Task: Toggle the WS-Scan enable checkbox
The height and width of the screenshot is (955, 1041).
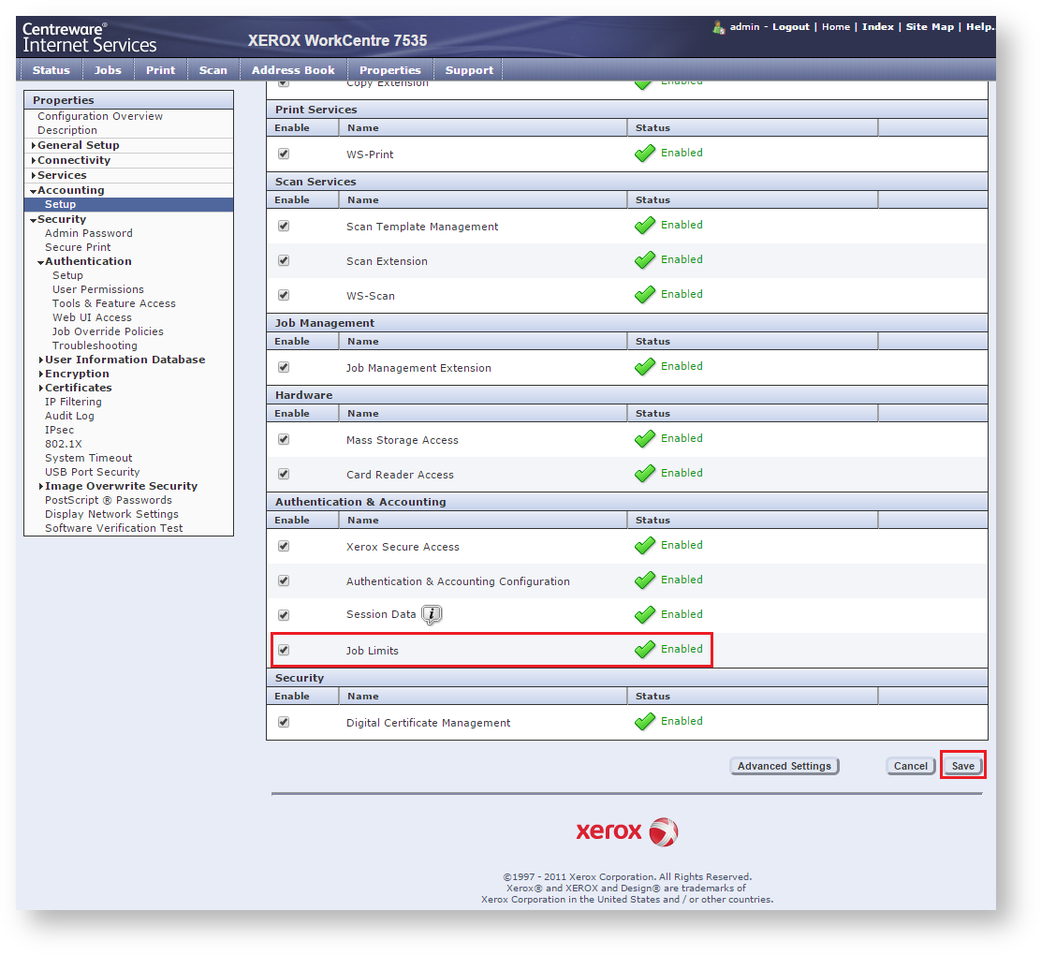Action: (284, 295)
